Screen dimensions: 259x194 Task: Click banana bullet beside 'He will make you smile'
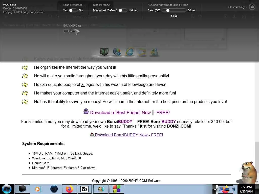coord(25,76)
